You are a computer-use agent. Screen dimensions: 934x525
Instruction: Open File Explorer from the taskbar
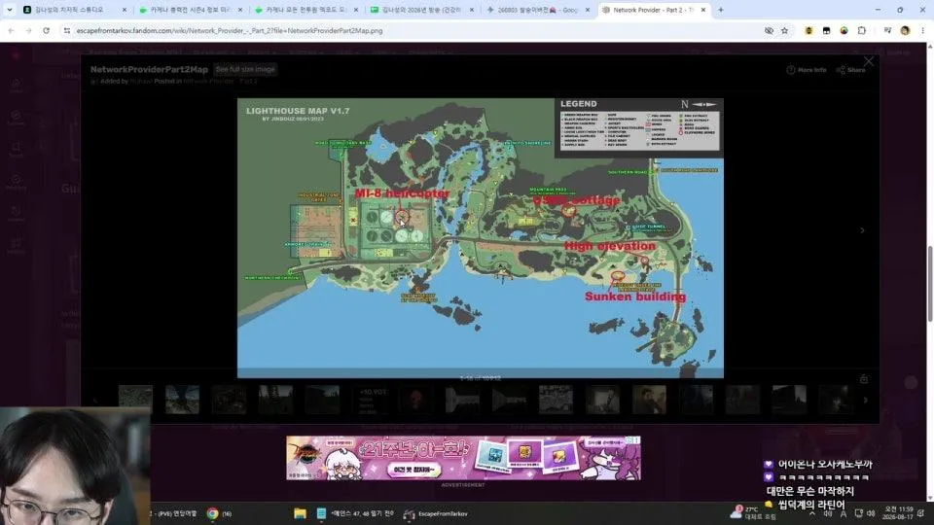tap(300, 513)
